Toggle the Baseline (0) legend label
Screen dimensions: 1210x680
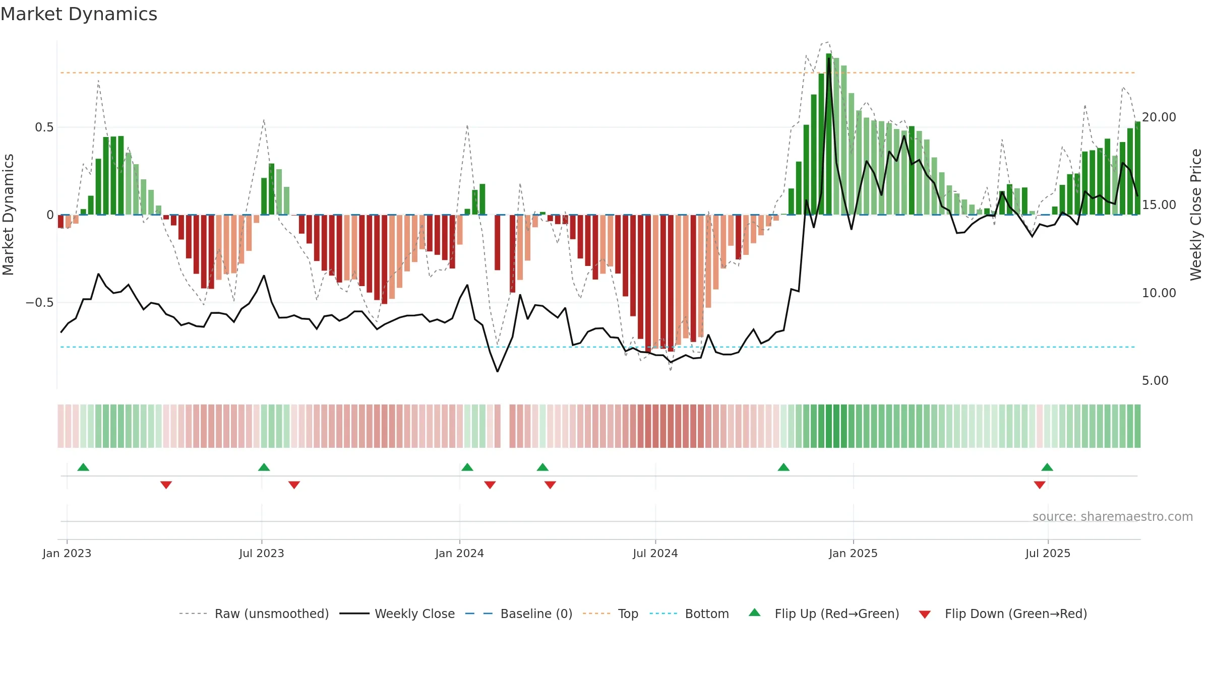(x=536, y=614)
